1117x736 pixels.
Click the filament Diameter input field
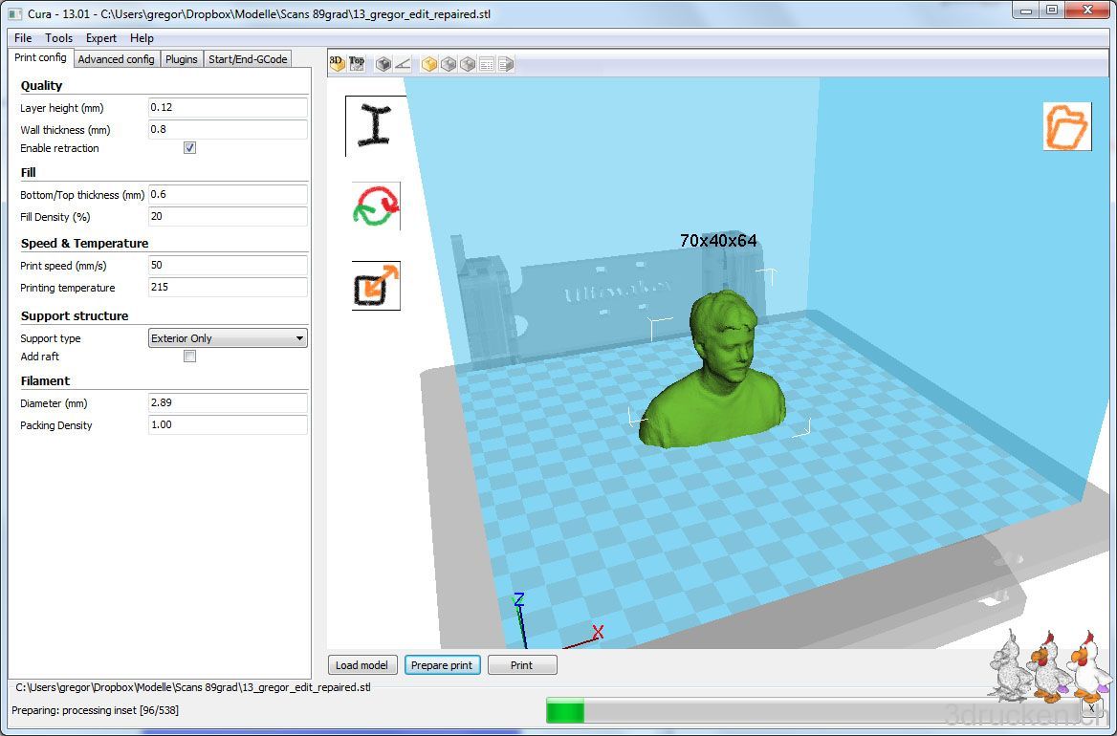(228, 402)
